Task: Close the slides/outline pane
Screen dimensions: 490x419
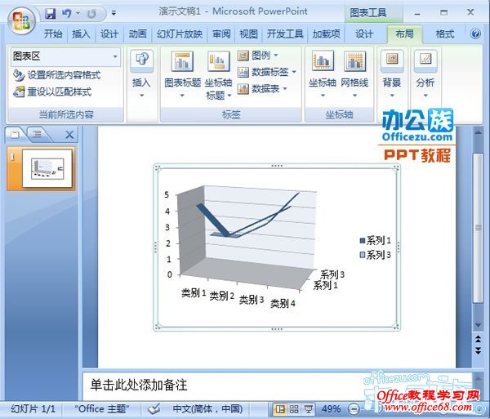Action: [69, 135]
